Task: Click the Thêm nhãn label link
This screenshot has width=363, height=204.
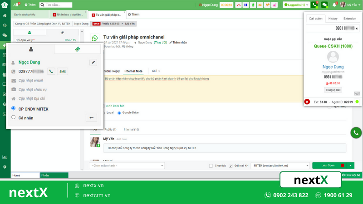Action: tap(178, 43)
